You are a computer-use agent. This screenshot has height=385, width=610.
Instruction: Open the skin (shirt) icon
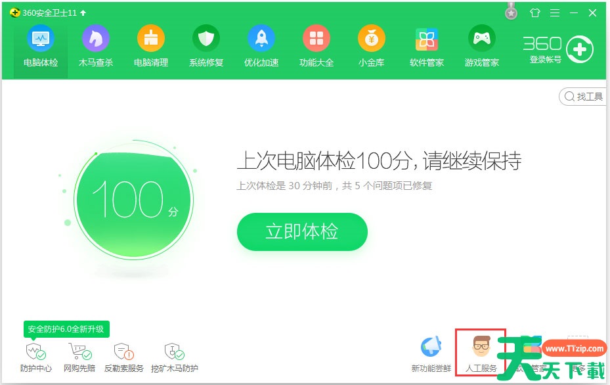coord(535,13)
